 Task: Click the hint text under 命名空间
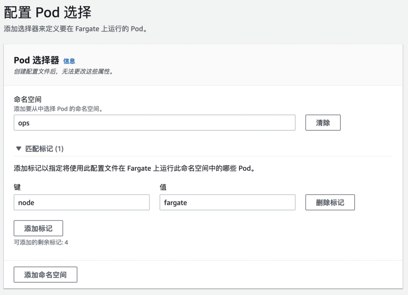pos(59,109)
